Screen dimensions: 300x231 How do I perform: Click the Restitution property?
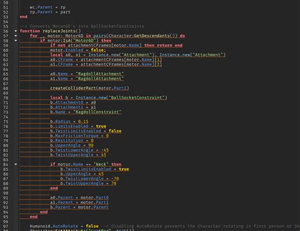pyautogui.click(x=69, y=140)
